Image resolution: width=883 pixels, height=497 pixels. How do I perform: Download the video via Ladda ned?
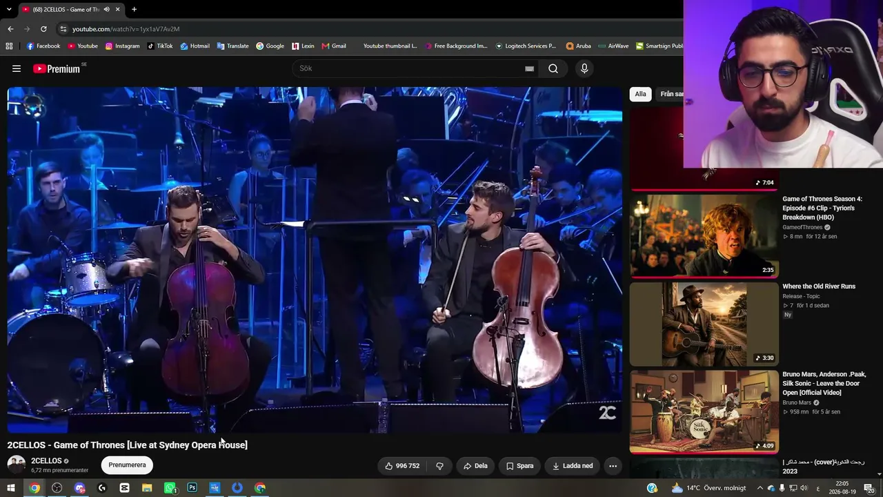[x=573, y=466]
